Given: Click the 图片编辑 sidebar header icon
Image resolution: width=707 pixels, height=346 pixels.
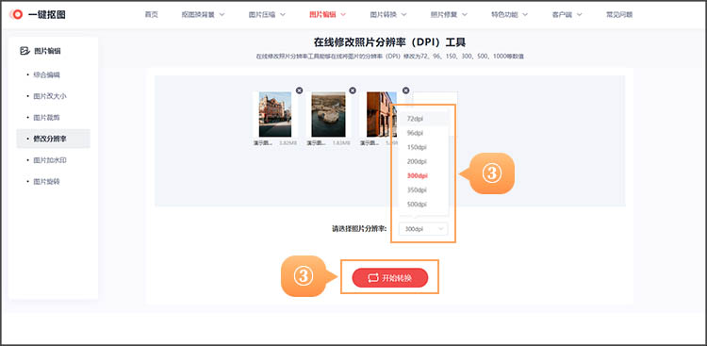Looking at the screenshot, I should click(25, 51).
